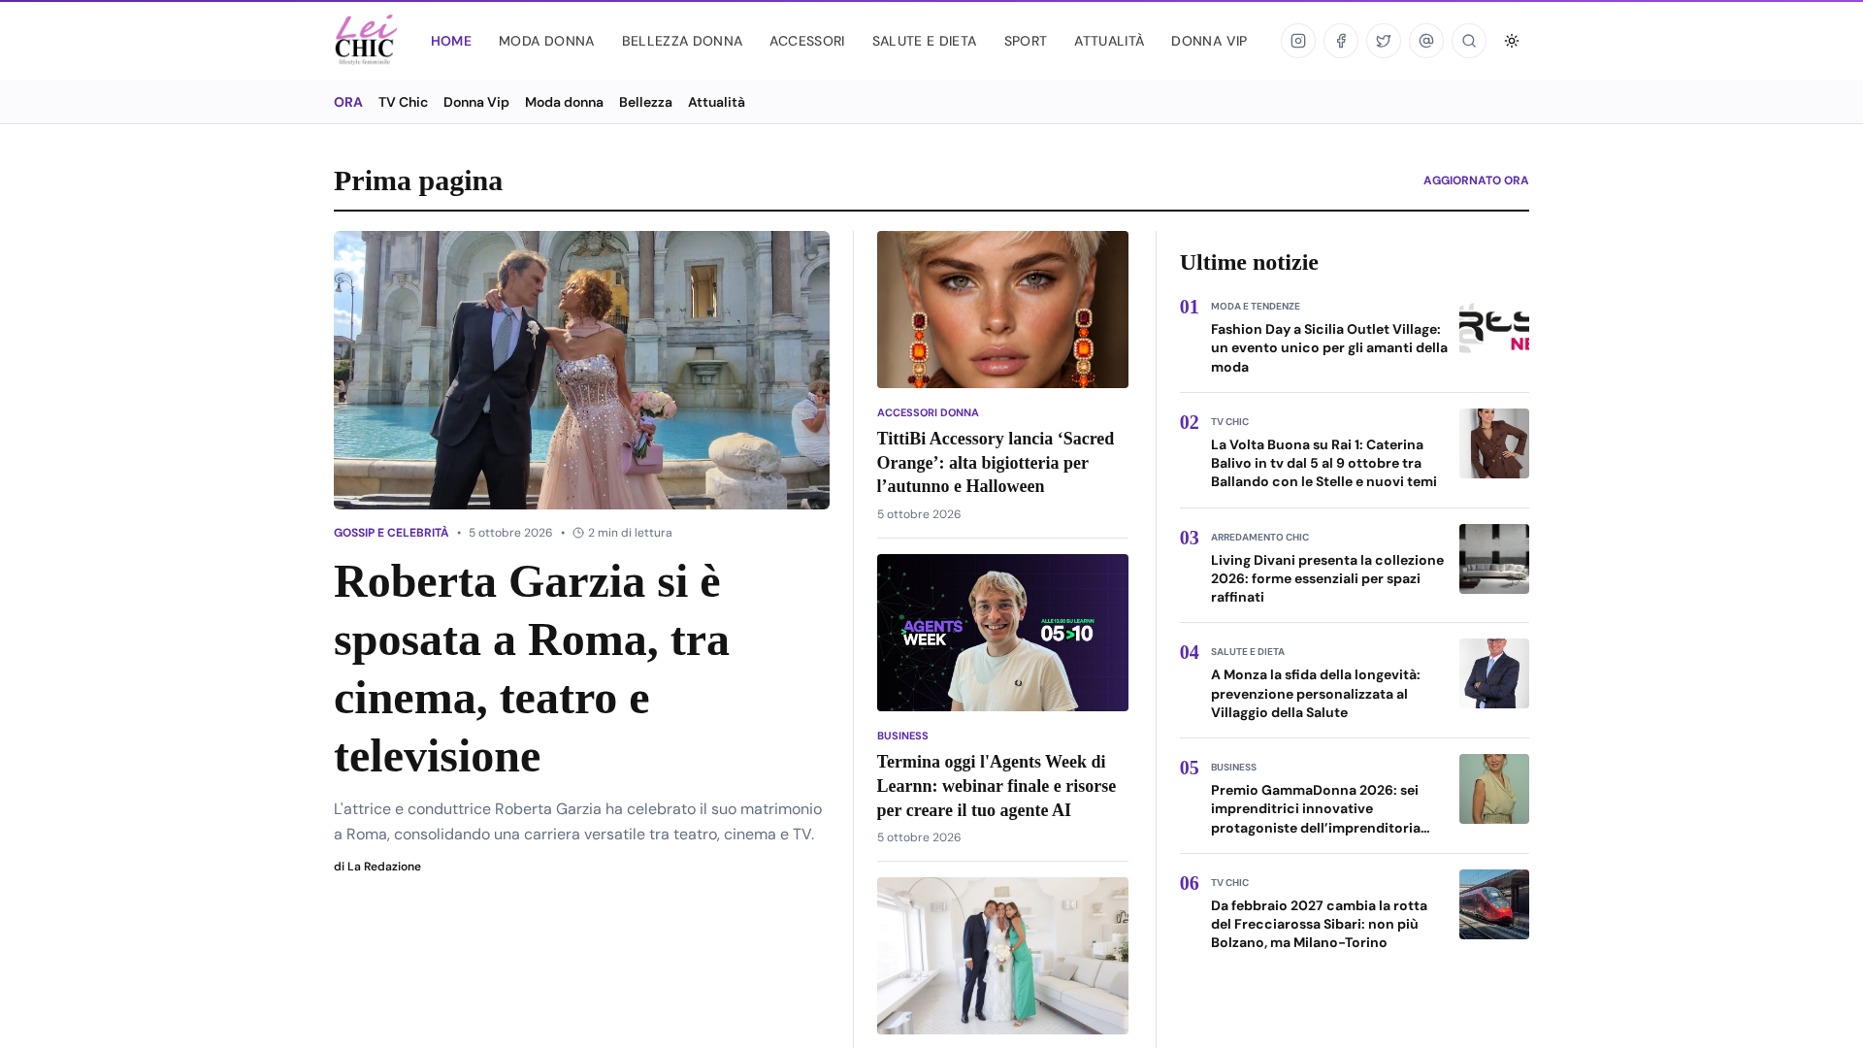Open ATTUALITÀ menu in top navigation

coord(1109,41)
